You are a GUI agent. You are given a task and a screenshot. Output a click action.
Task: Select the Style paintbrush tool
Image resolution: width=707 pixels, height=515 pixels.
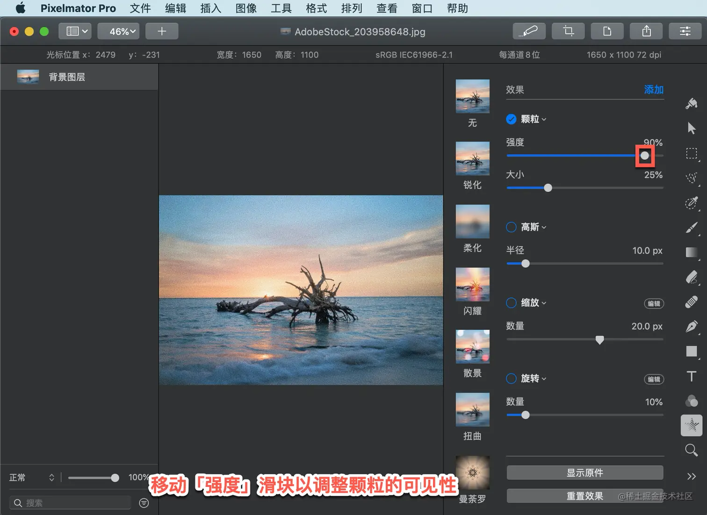692,103
